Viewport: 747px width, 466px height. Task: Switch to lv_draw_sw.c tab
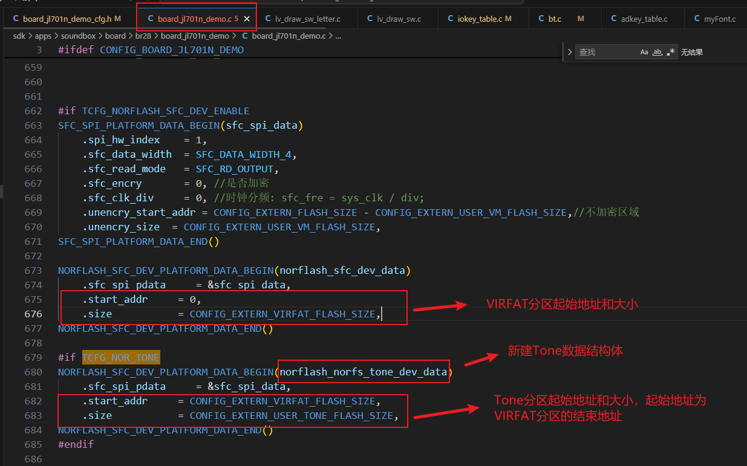coord(398,19)
